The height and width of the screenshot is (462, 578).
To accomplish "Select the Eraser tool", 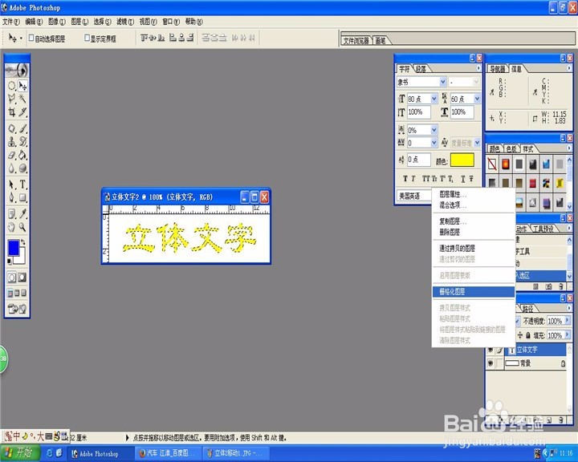I will [x=12, y=155].
